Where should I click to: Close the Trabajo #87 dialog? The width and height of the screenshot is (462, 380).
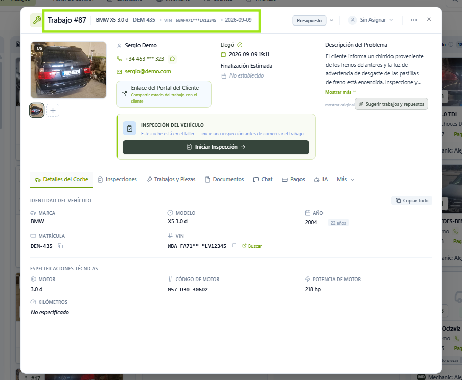tap(429, 19)
